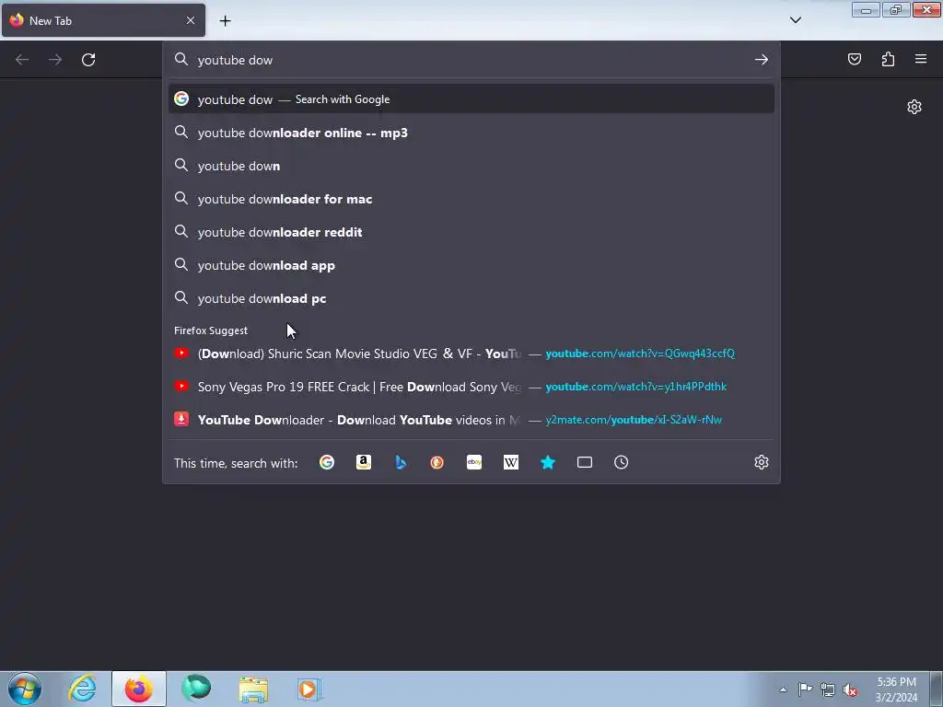This screenshot has width=943, height=707.
Task: Search history with the clock icon
Action: tap(622, 462)
